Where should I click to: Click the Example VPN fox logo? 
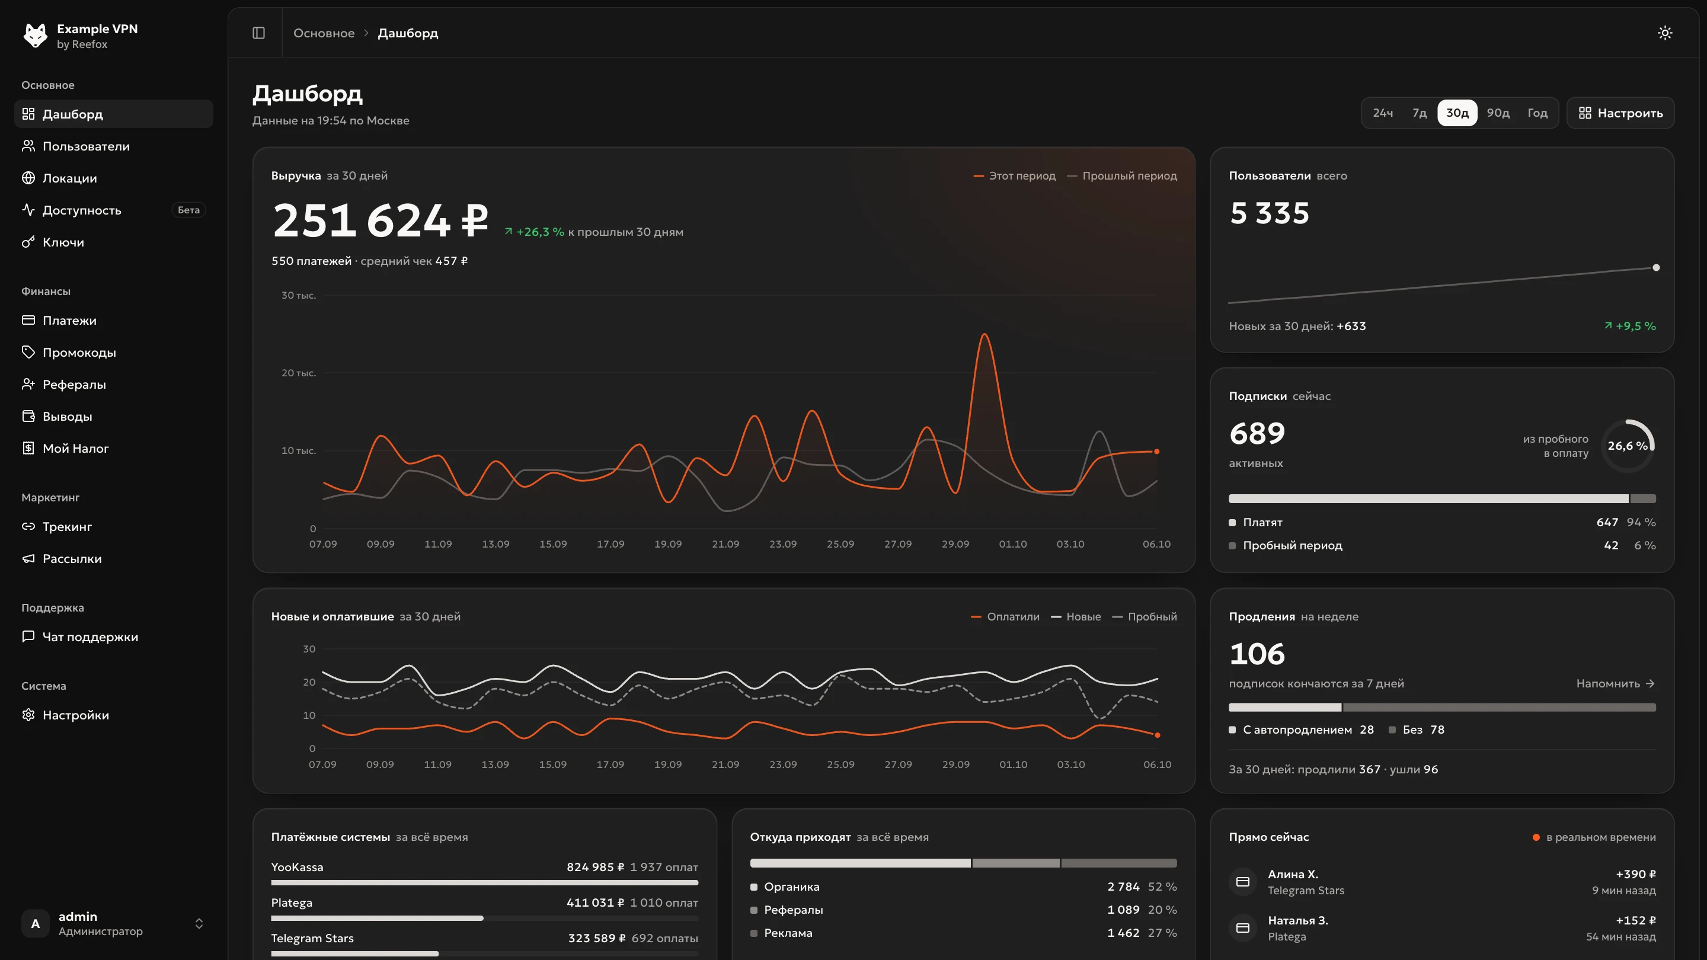[x=35, y=35]
